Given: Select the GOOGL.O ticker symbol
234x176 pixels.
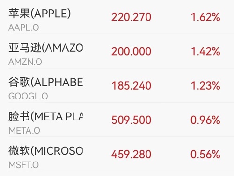Looking at the screenshot, I should coord(28,96).
